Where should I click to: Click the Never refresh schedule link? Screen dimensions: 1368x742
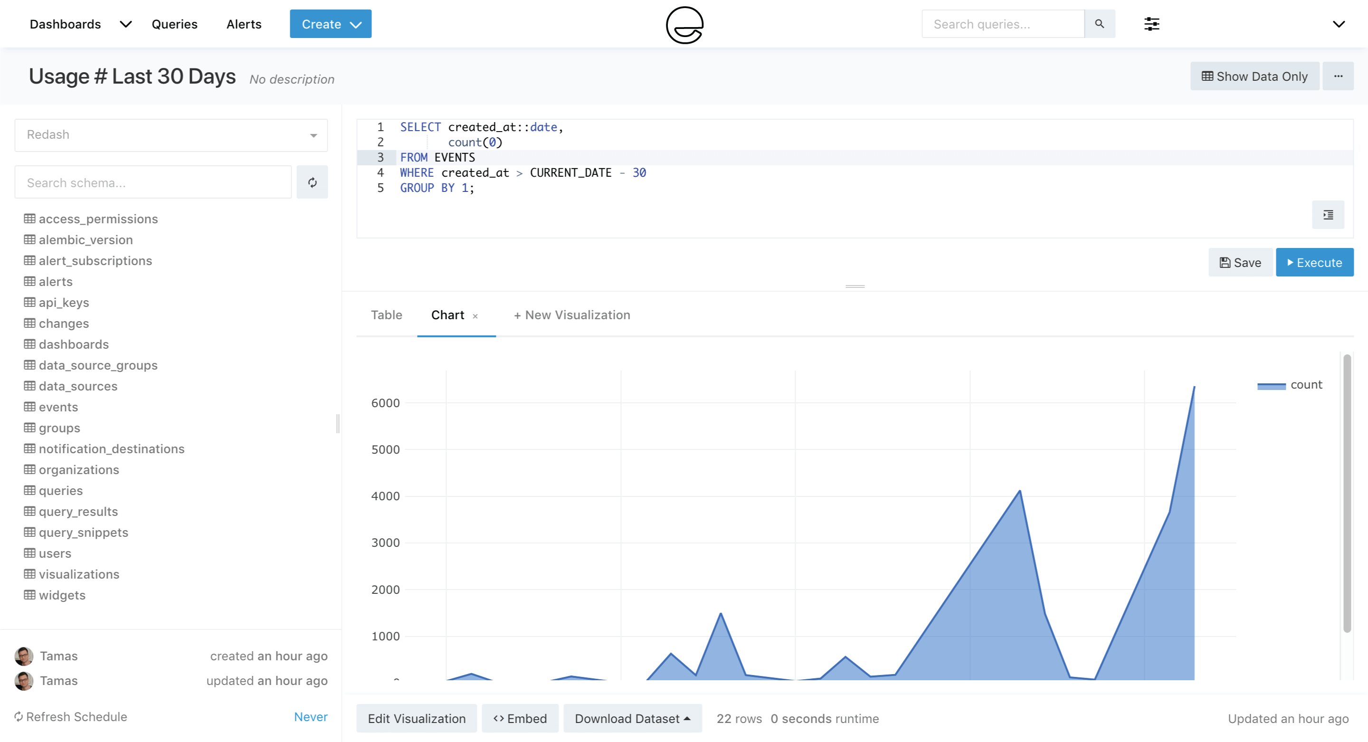[x=311, y=716]
